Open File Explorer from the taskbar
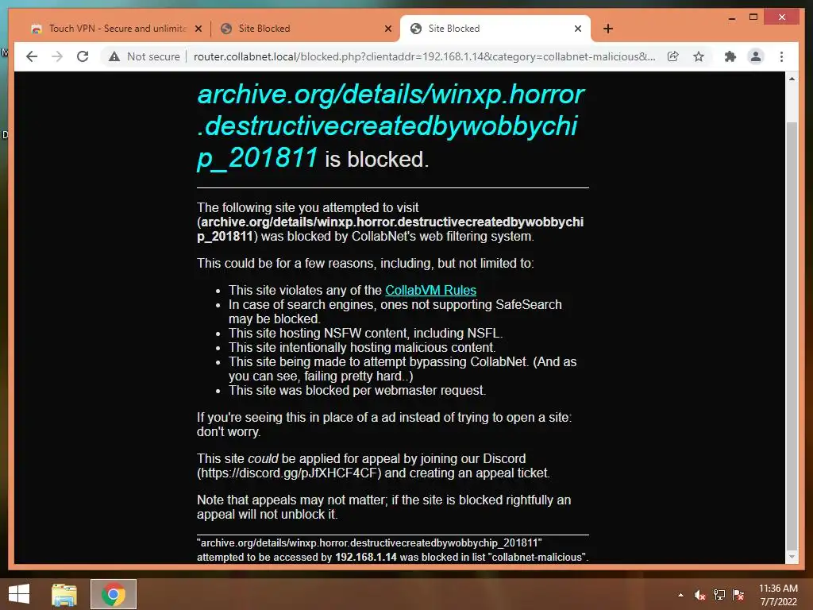 (x=64, y=594)
